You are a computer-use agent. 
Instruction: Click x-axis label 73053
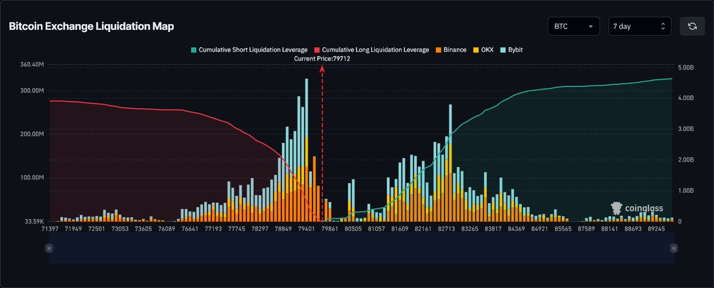(121, 228)
